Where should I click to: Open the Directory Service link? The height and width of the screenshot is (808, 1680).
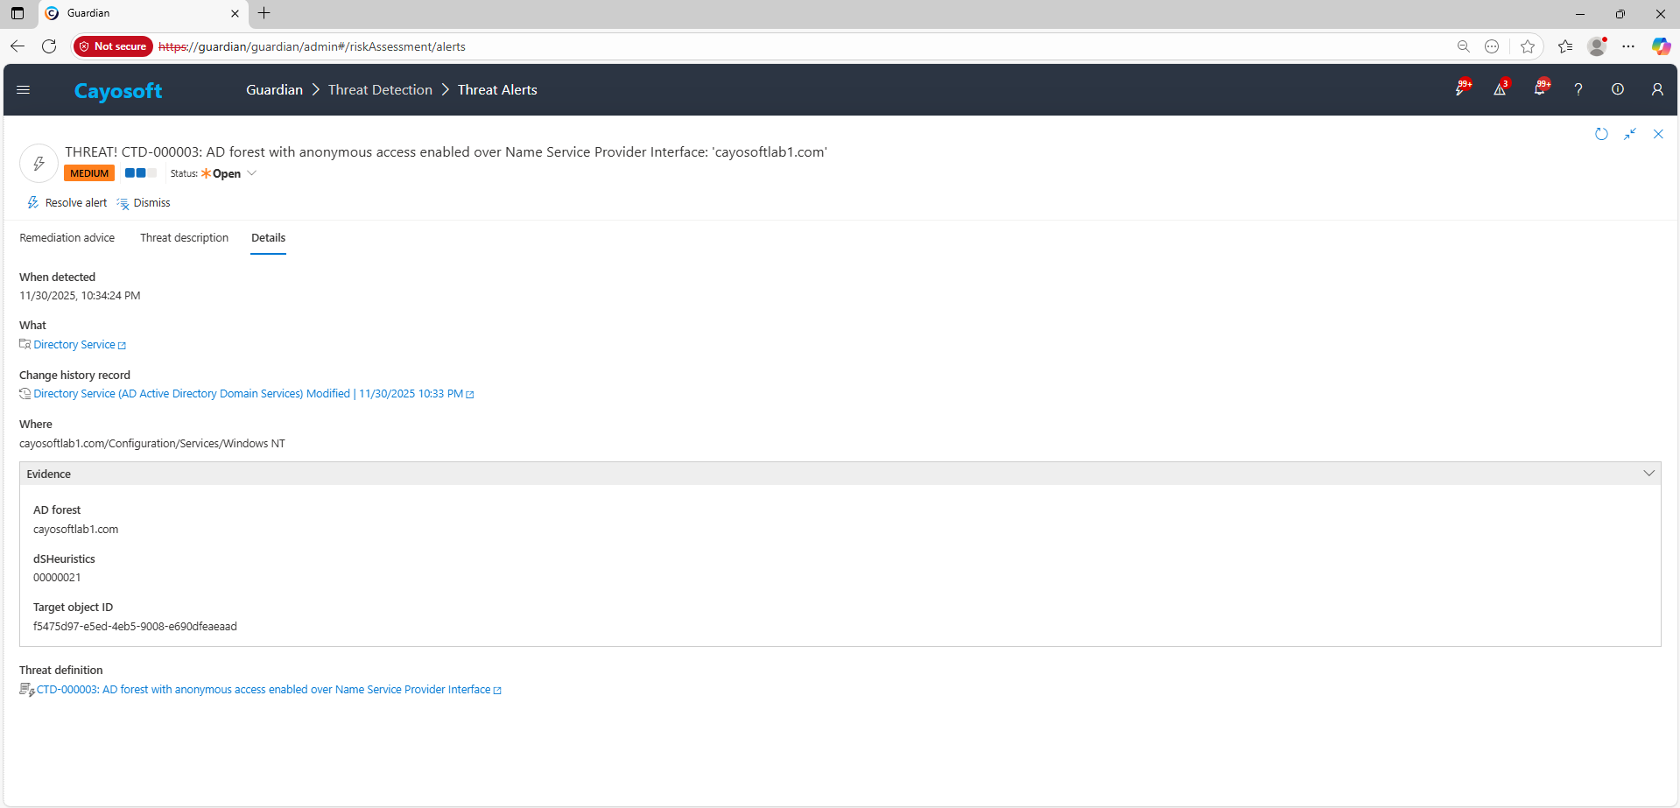coord(74,345)
